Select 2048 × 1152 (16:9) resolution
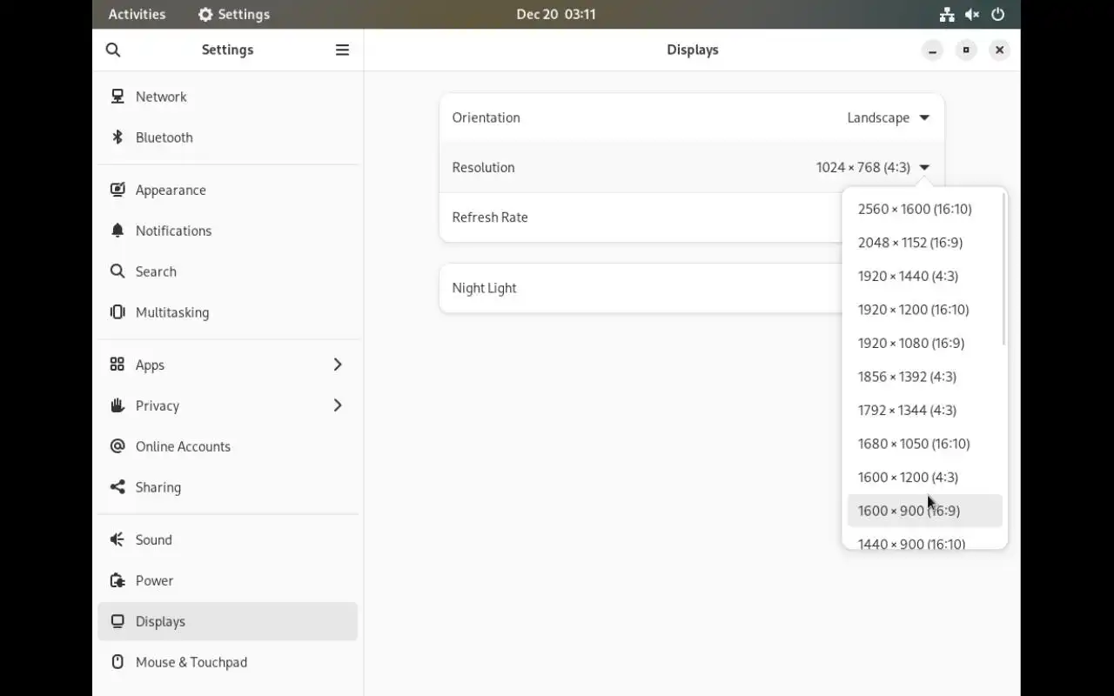Screen dimensions: 1114x696 click(x=925, y=243)
